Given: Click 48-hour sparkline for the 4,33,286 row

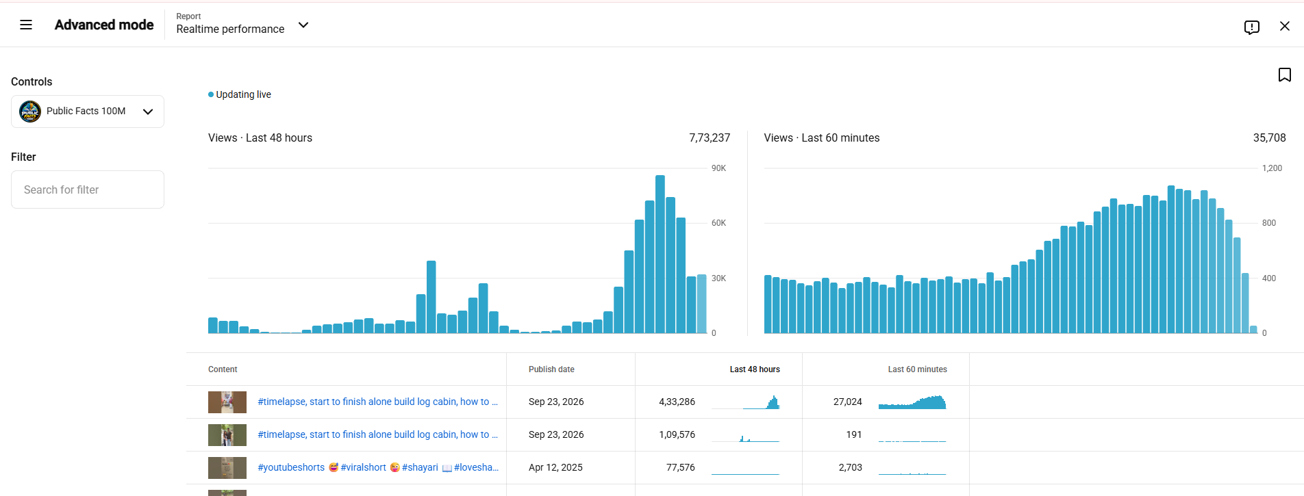Looking at the screenshot, I should click(x=745, y=402).
